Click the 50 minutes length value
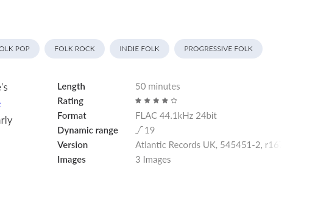Screen dimensions: 329x220 (158, 87)
